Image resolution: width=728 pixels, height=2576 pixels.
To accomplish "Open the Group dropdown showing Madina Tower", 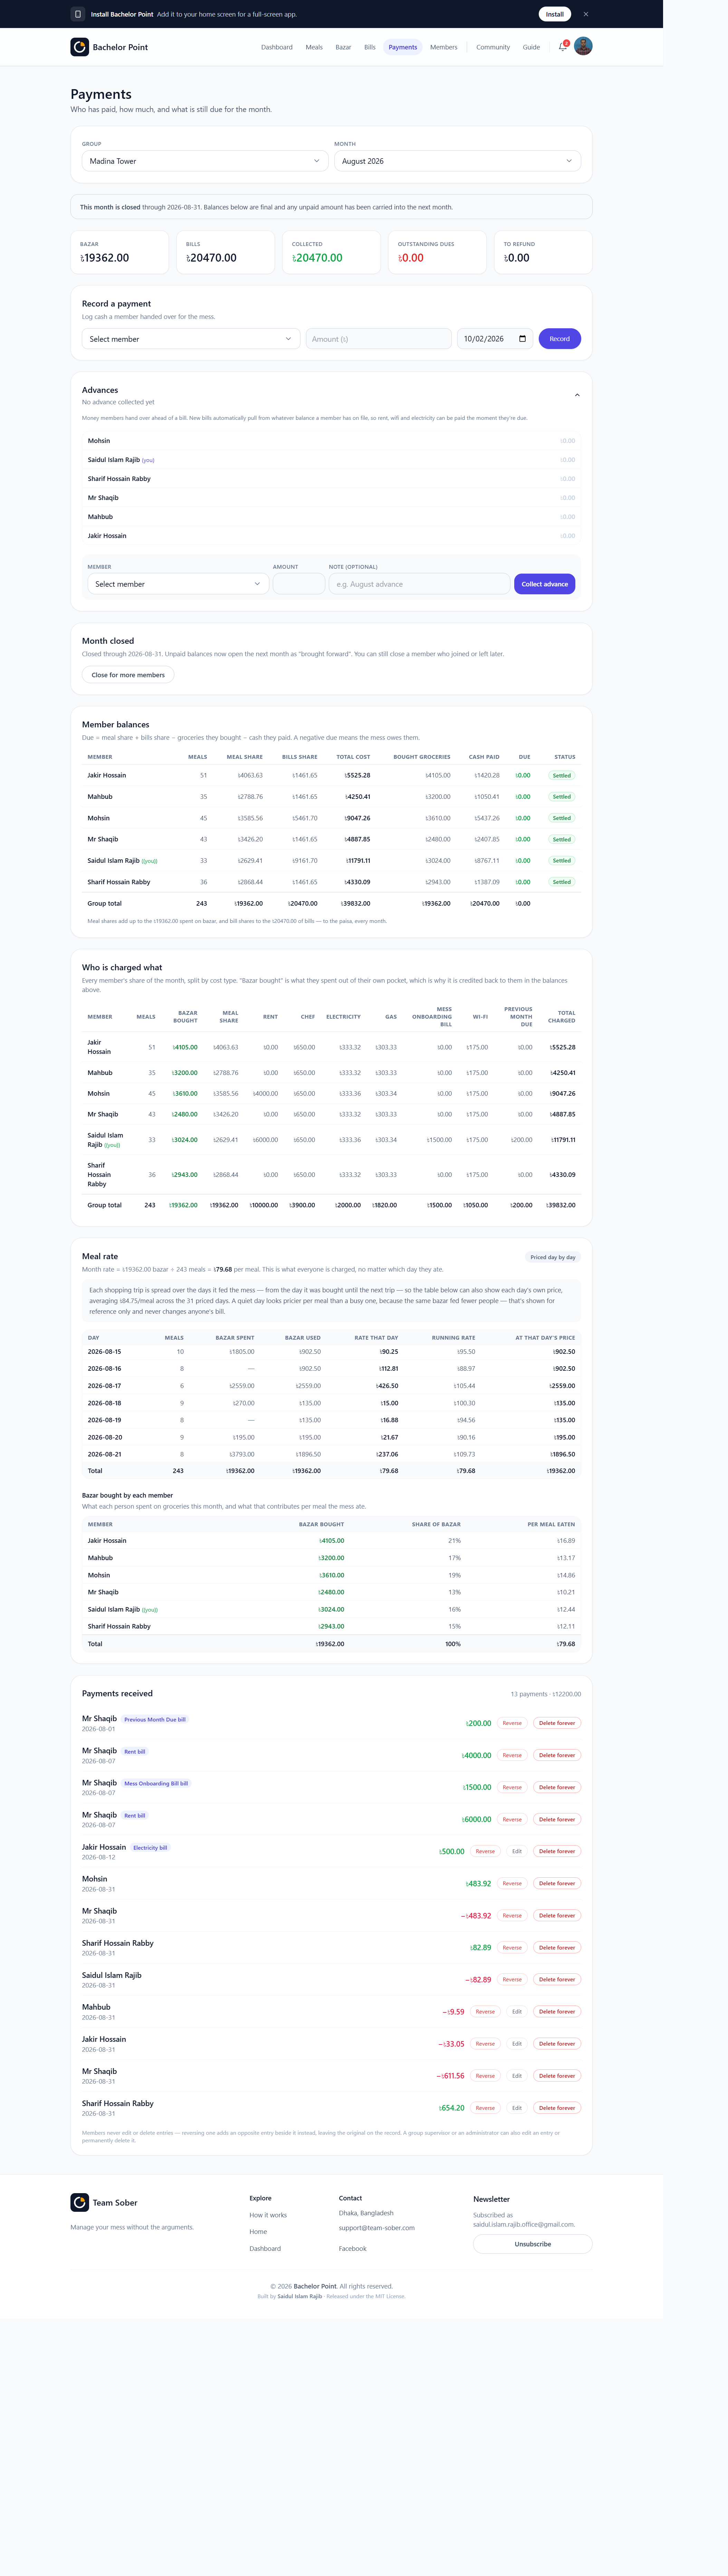I will pos(205,161).
